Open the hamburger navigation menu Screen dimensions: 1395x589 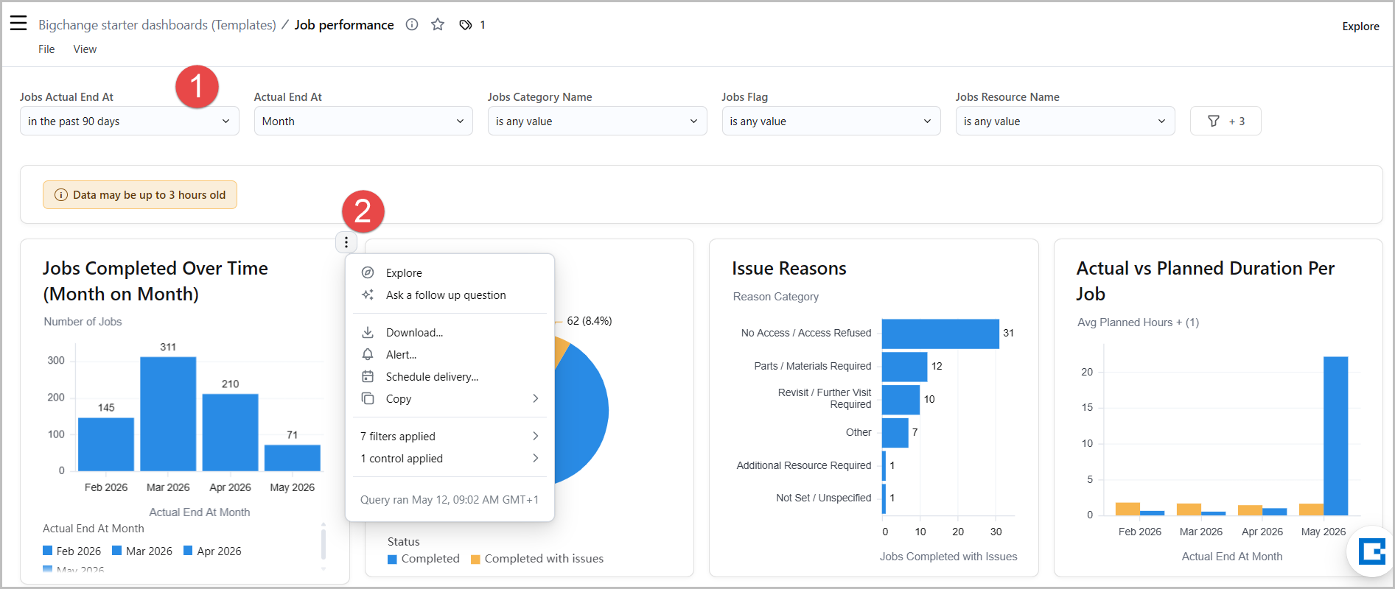point(18,24)
